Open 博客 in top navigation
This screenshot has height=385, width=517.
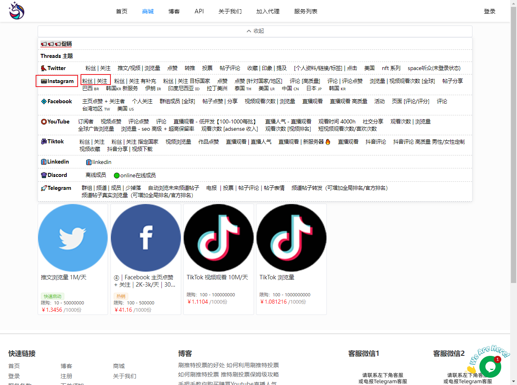[x=174, y=11]
